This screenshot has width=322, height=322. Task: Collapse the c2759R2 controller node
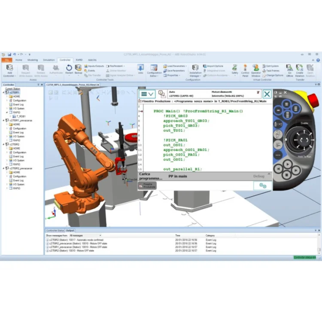(3, 144)
